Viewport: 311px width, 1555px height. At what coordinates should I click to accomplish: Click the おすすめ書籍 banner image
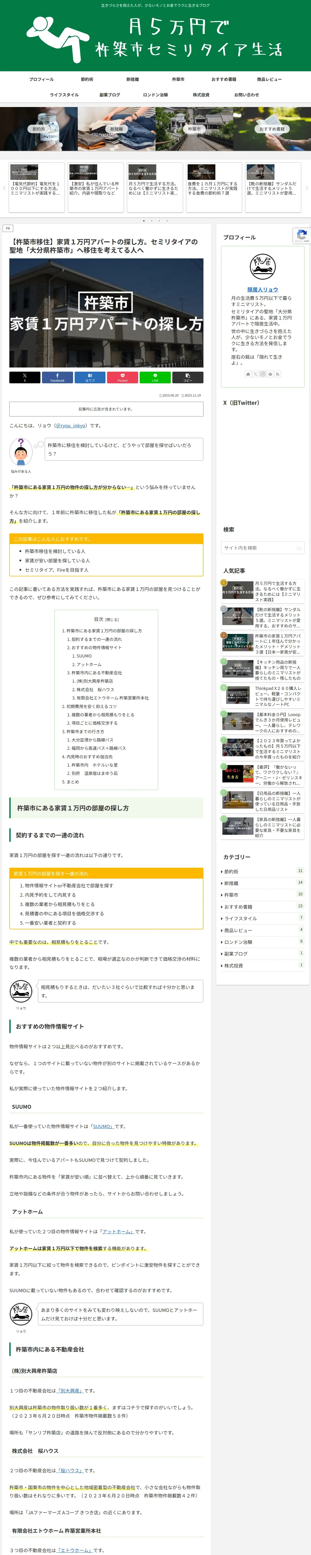pos(272,129)
